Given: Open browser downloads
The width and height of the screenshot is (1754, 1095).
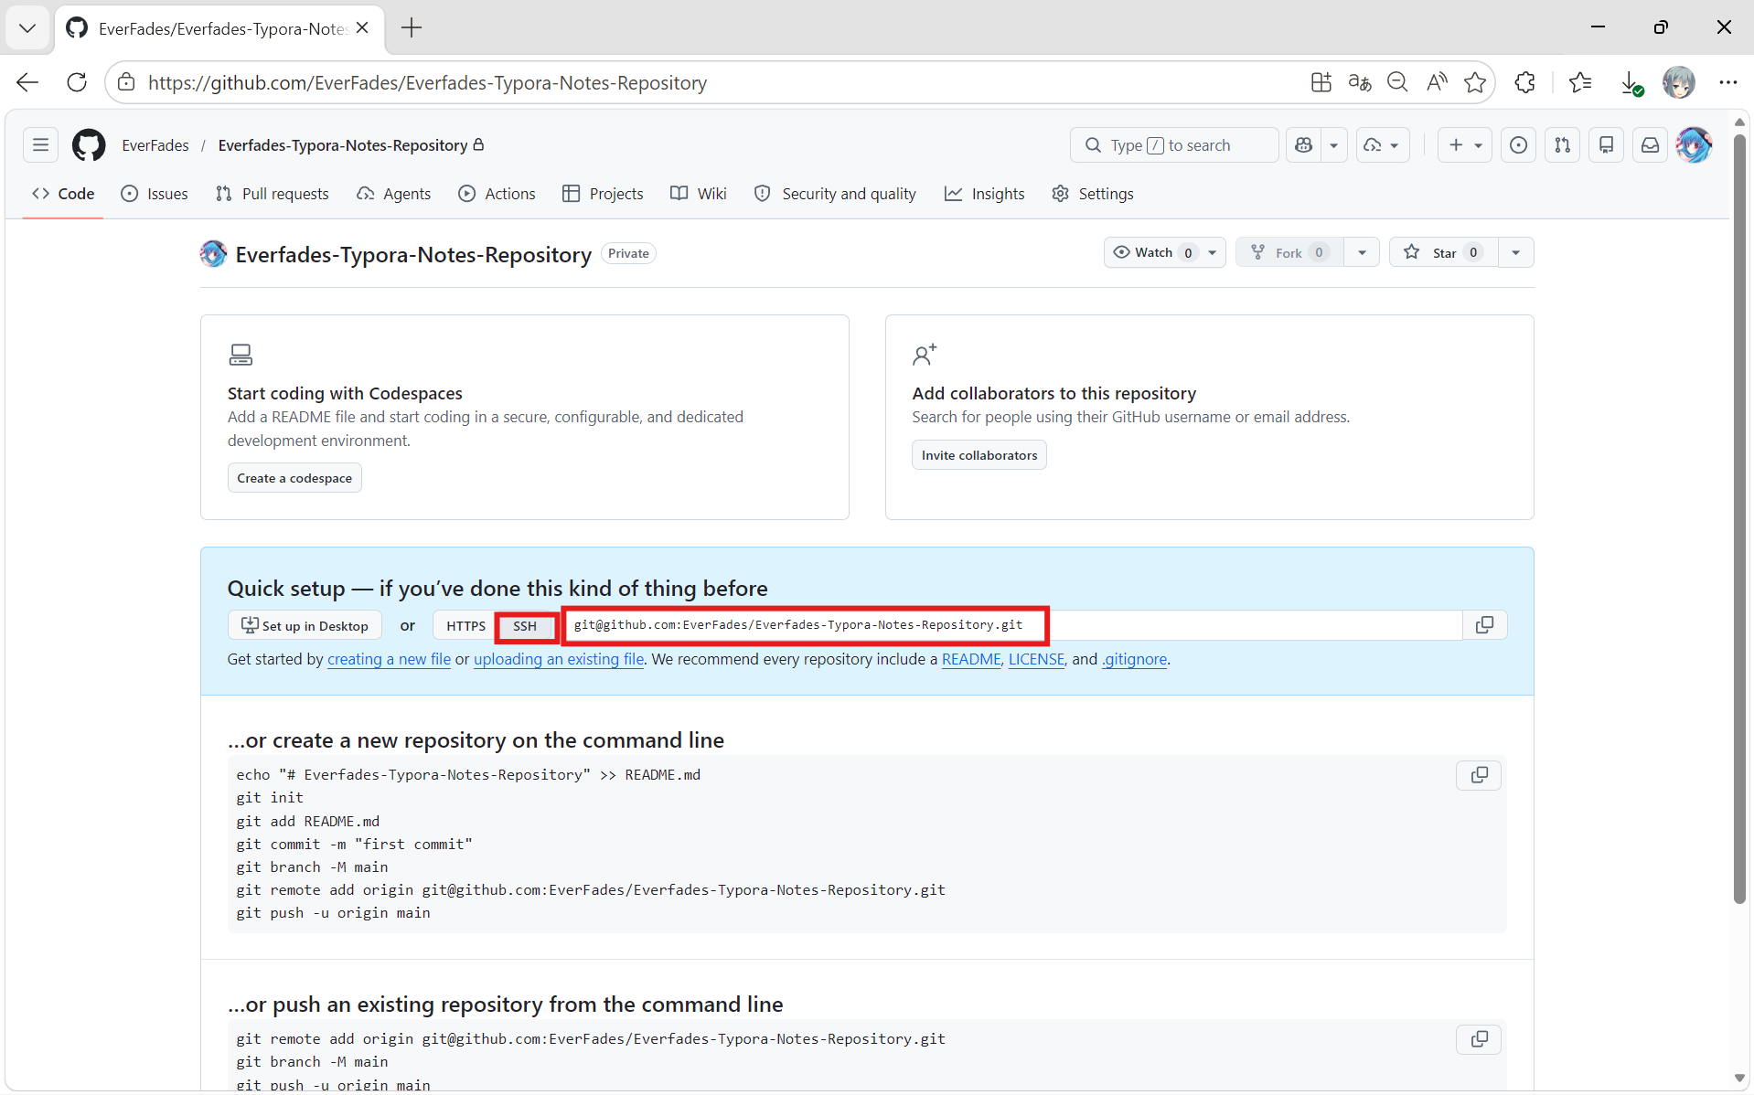Looking at the screenshot, I should 1631,82.
